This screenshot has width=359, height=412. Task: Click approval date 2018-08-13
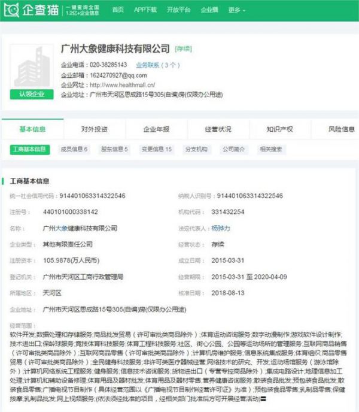click(228, 293)
